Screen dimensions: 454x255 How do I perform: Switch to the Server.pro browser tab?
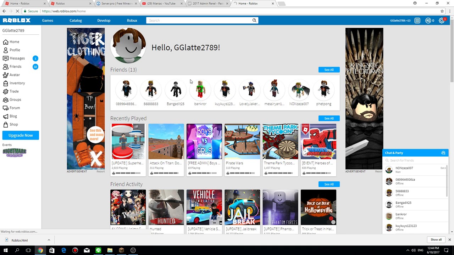coord(116,4)
